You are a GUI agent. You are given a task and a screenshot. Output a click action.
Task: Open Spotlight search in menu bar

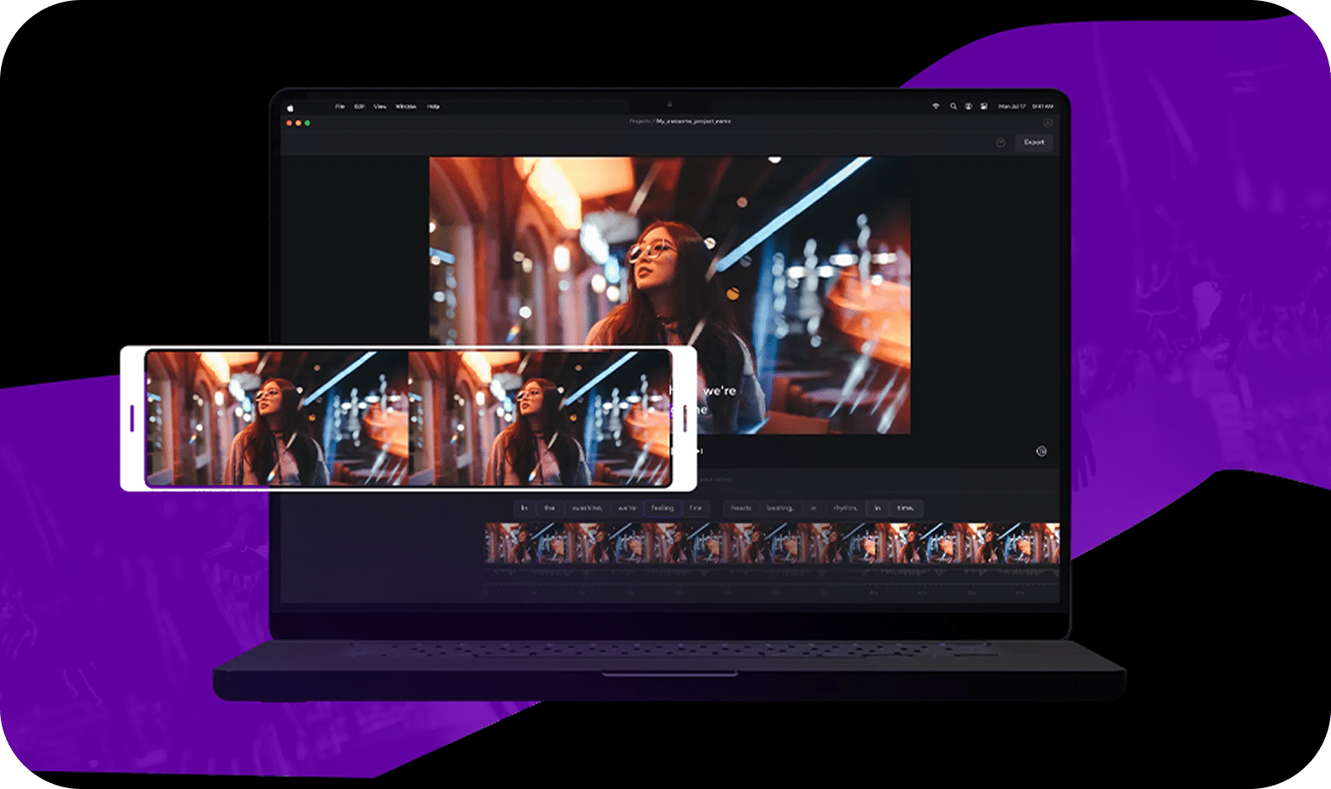click(953, 107)
